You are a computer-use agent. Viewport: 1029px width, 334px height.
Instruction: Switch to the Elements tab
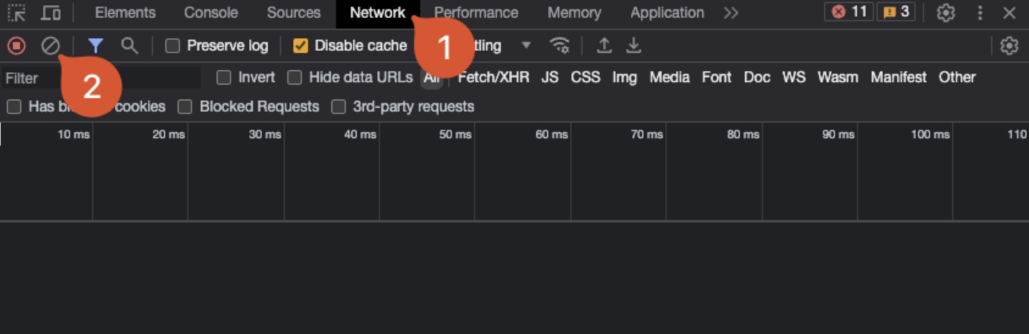(125, 13)
